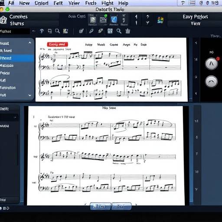Screen dimensions: 222x222
Task: Collapse the row with the chevron under Tbele panel
Action: 15,118
